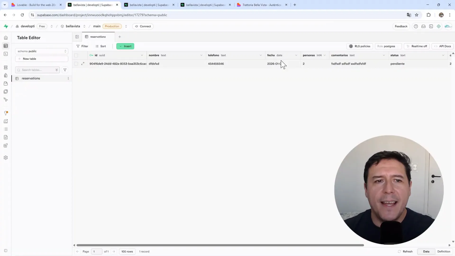Open fecha column dropdown arrow
The image size is (455, 256).
click(296, 55)
